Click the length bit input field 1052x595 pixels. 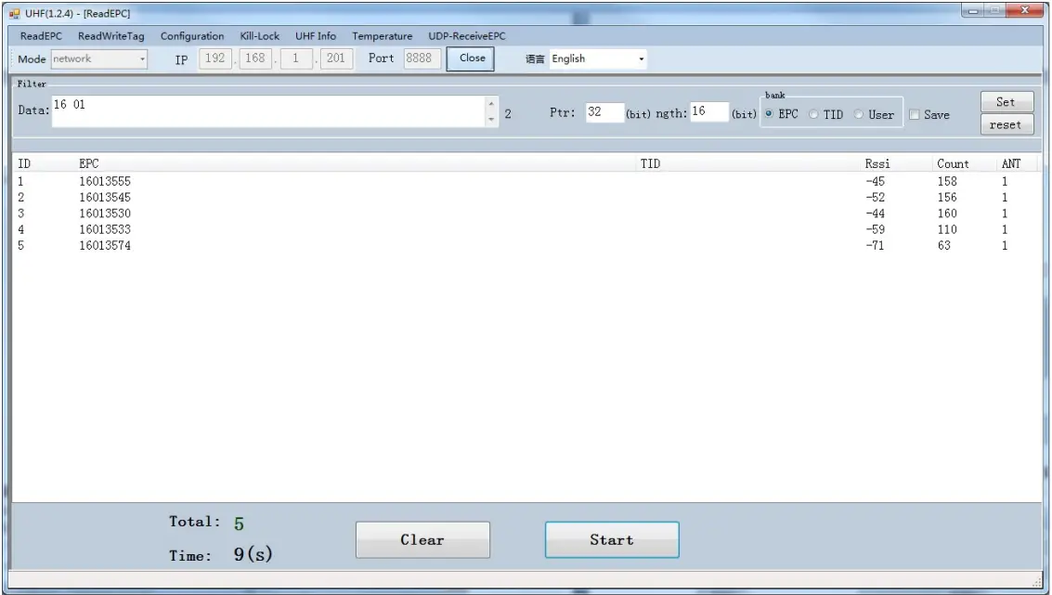tap(709, 111)
